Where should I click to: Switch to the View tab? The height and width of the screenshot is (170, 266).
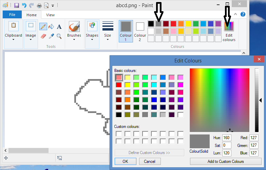tap(50, 15)
